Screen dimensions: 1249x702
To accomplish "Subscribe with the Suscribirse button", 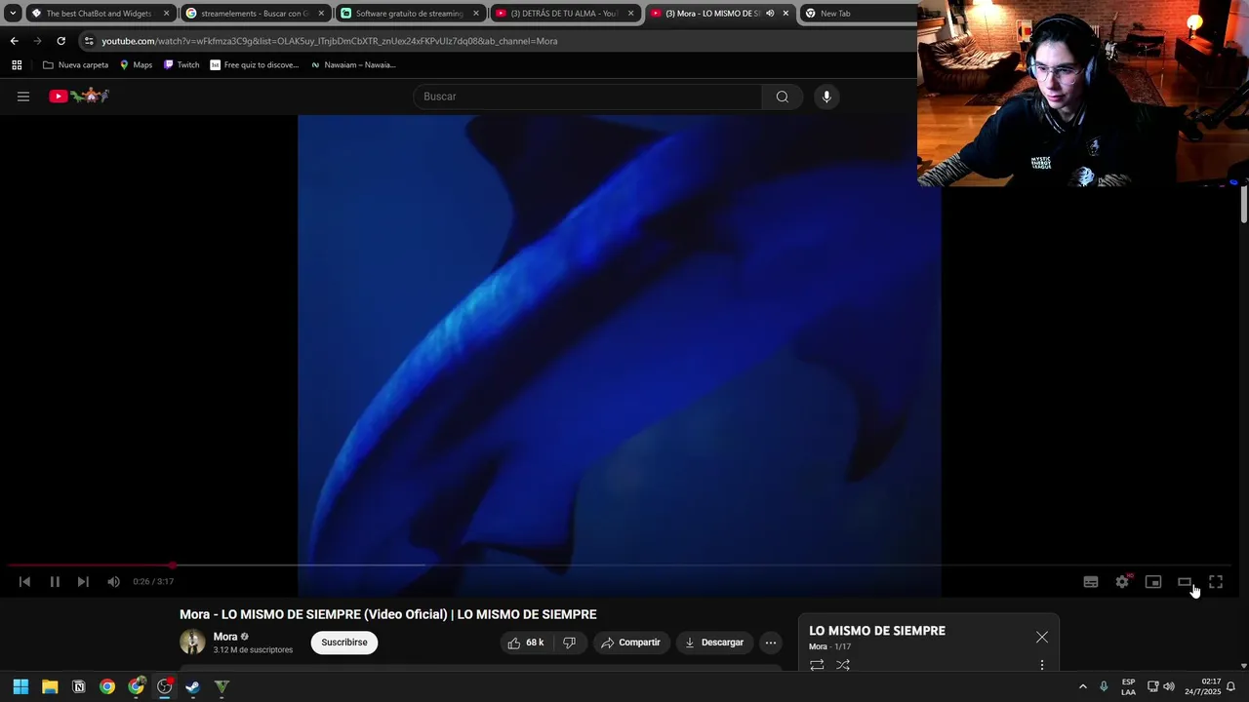I will (344, 643).
